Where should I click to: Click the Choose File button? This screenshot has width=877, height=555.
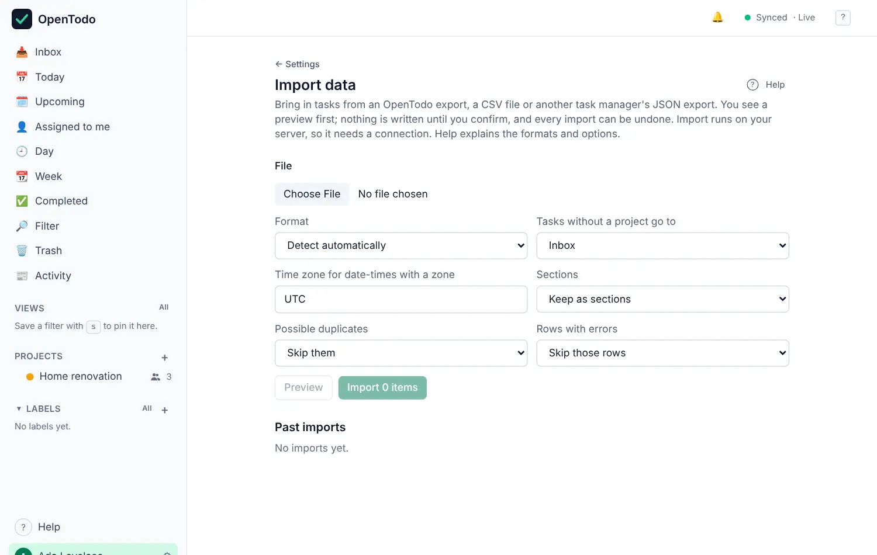312,194
